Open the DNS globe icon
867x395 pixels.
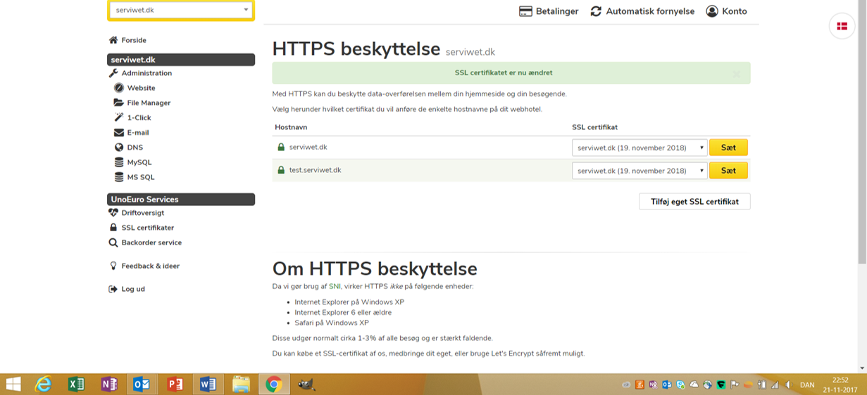coord(119,148)
